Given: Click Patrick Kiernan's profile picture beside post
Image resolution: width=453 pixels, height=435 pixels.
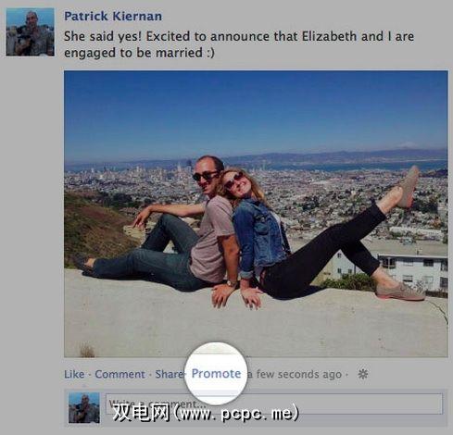Looking at the screenshot, I should pos(31,32).
